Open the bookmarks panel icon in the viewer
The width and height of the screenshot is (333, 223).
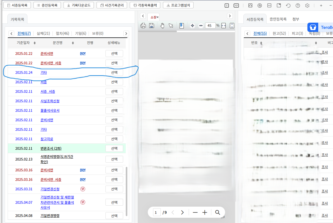click(x=181, y=25)
